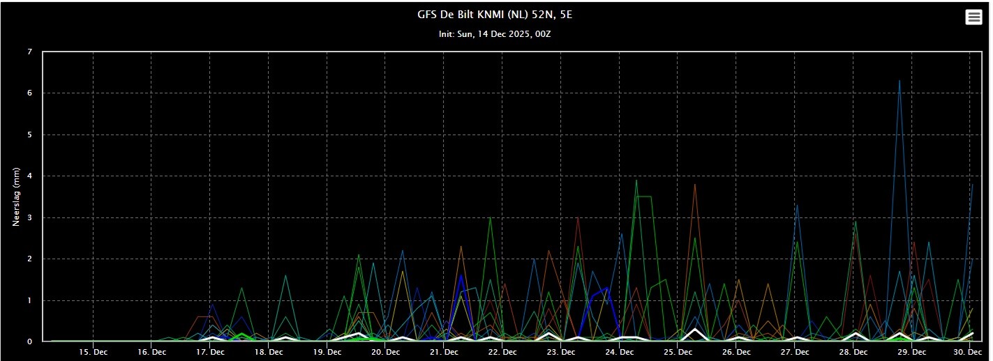Click the "29. Dec" x-axis label
993x361 pixels.
pyautogui.click(x=913, y=353)
